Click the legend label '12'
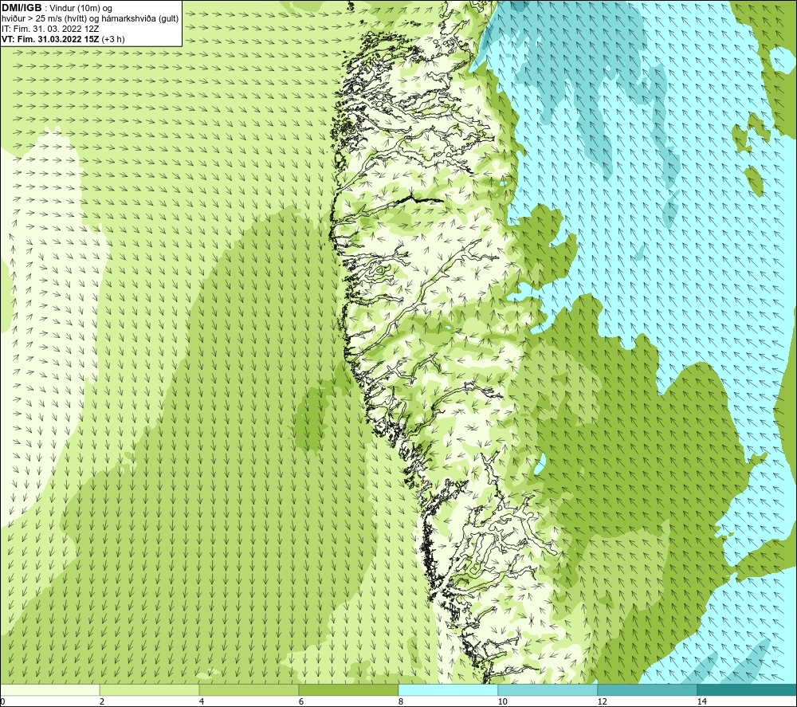This screenshot has width=797, height=707. pyautogui.click(x=602, y=701)
